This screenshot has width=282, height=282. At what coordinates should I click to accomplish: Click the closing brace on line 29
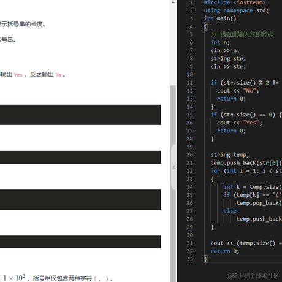[x=212, y=227]
